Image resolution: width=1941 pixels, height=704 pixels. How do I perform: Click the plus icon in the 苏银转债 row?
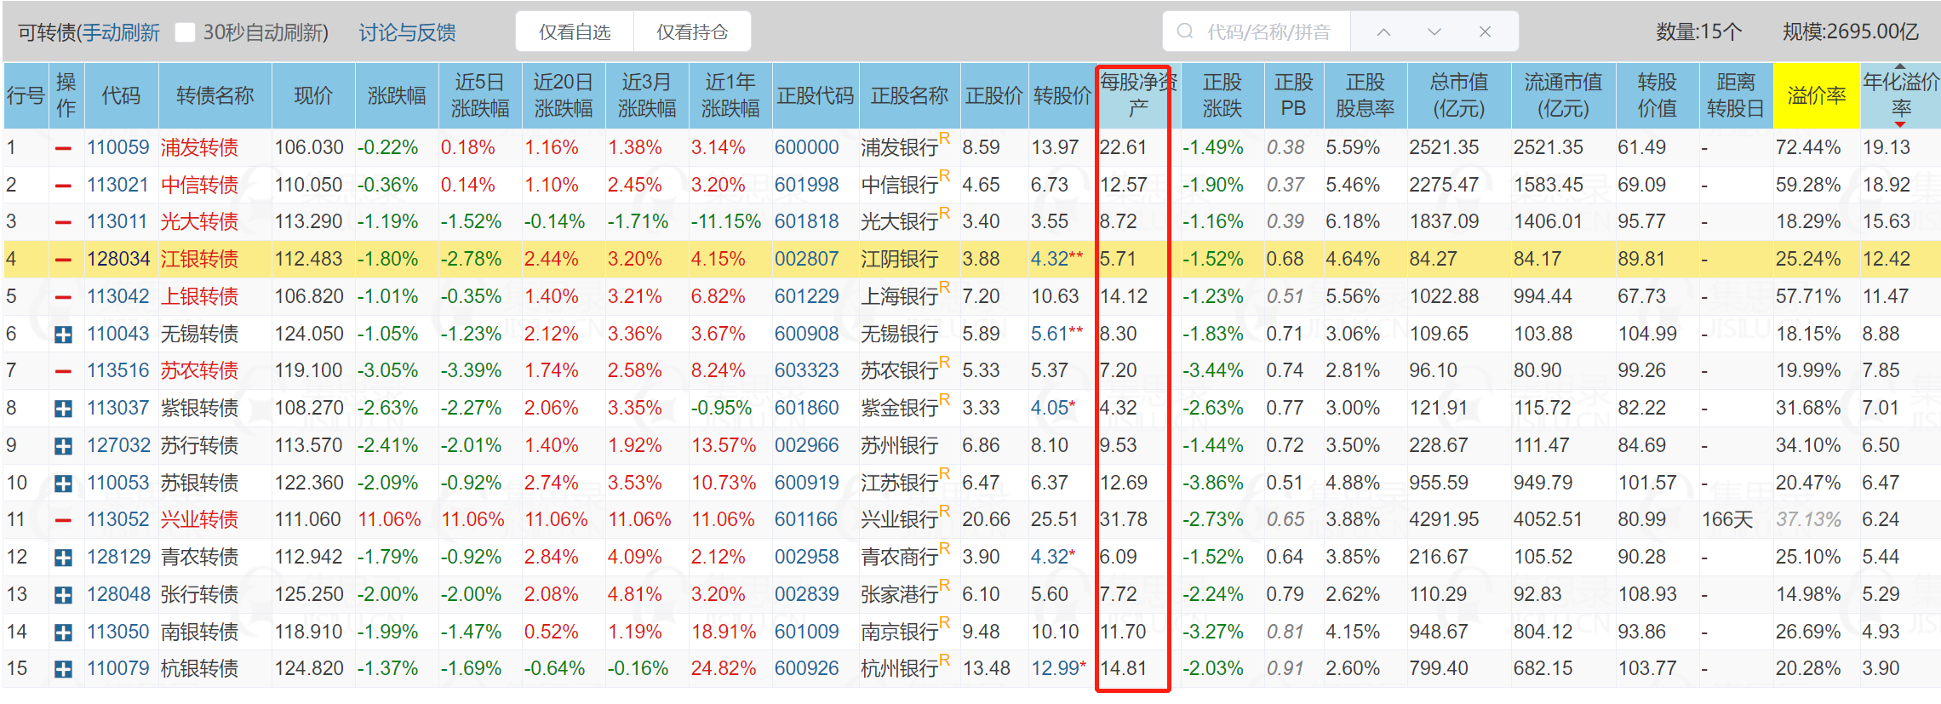point(63,484)
